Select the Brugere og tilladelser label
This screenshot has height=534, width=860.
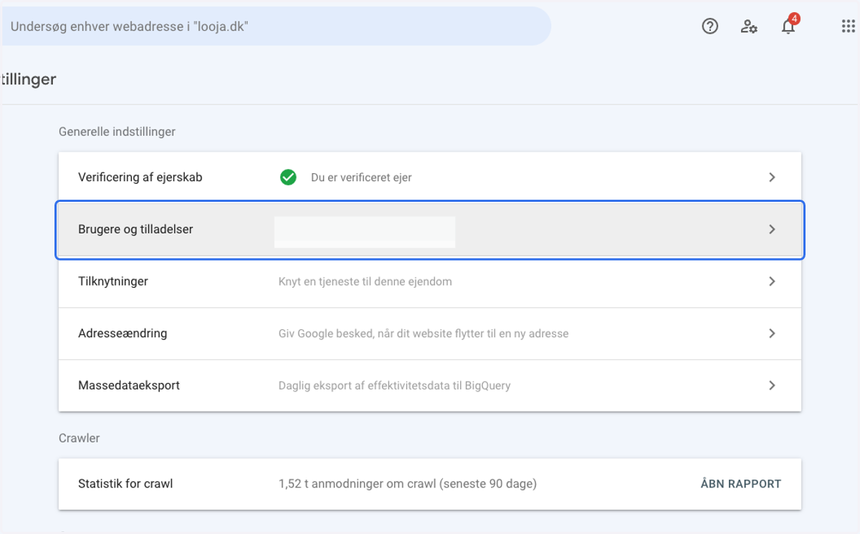tap(135, 229)
